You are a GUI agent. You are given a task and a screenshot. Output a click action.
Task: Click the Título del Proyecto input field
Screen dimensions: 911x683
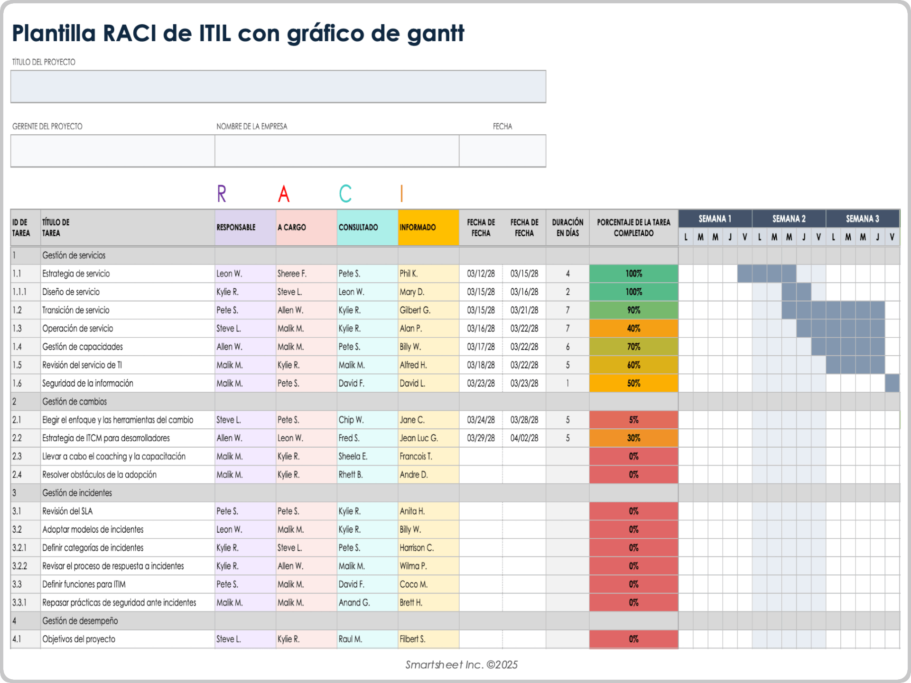click(x=278, y=86)
